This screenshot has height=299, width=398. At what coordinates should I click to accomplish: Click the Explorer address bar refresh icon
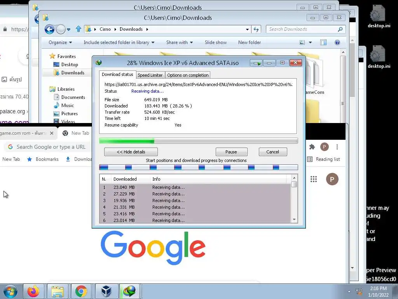pyautogui.click(x=256, y=29)
